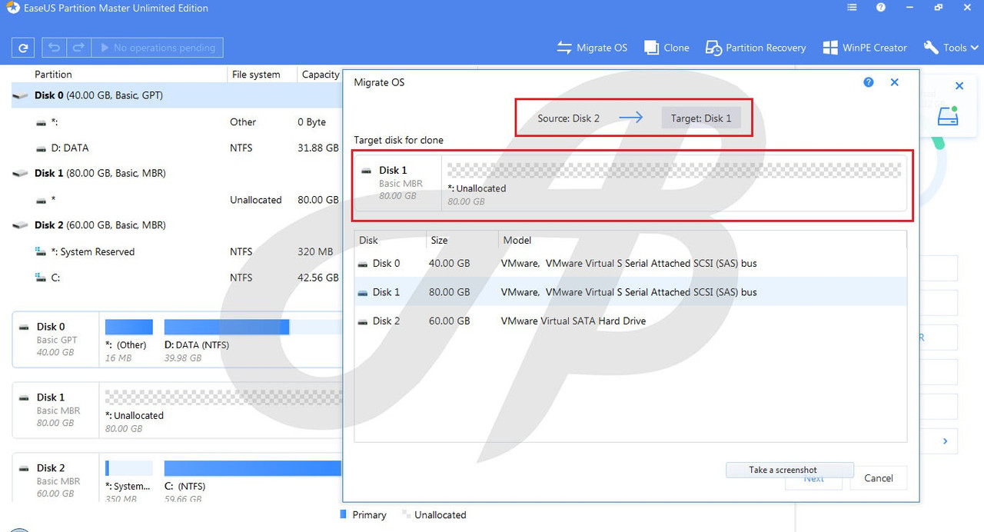Viewport: 984px width, 532px height.
Task: Open WinPE Creator
Action: click(x=865, y=48)
